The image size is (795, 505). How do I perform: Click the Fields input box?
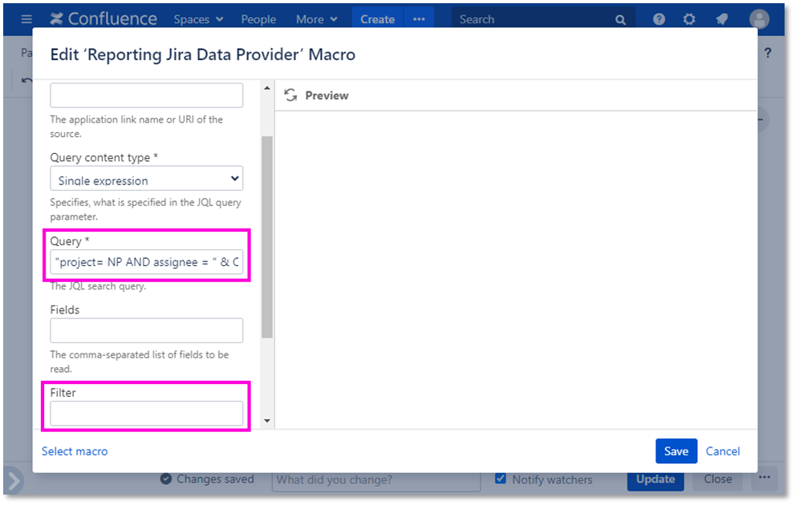coord(147,330)
